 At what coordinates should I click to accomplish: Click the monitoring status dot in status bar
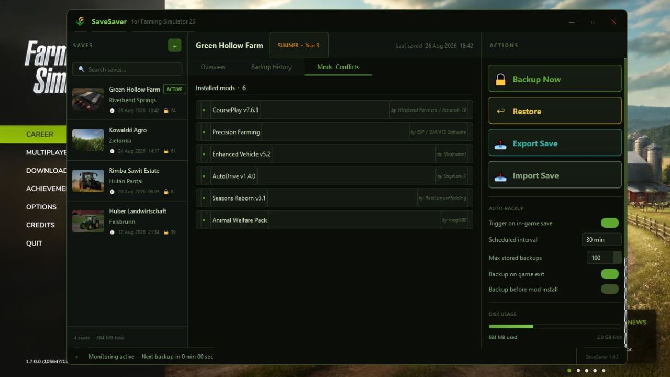[x=77, y=357]
